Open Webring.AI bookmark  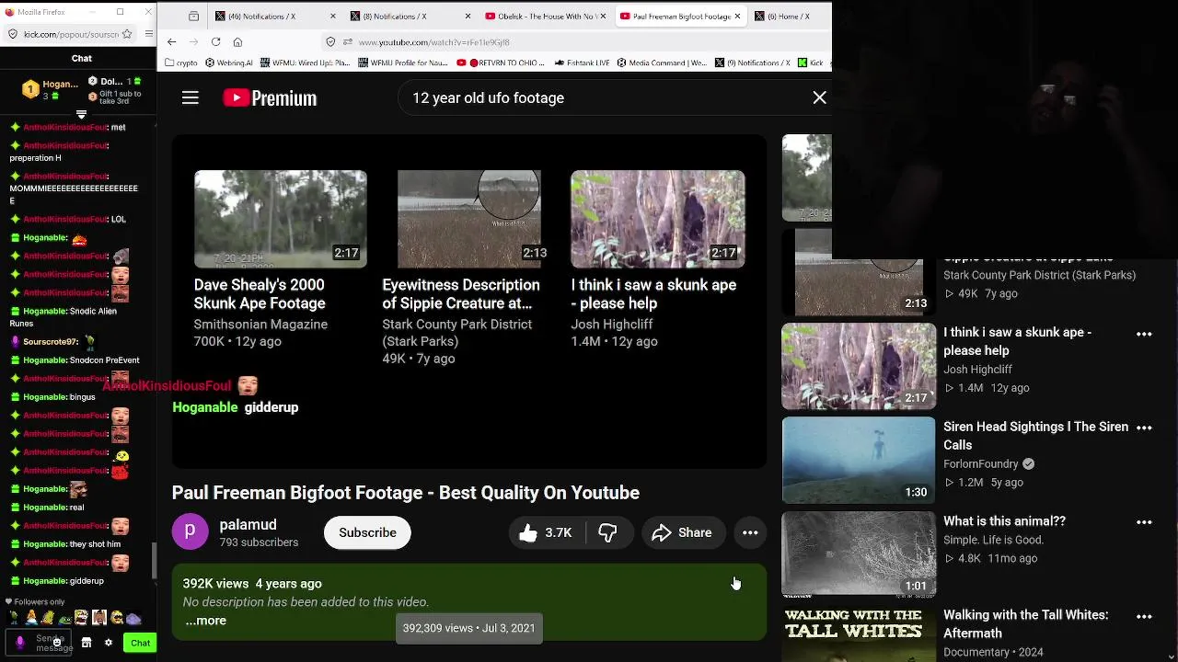pos(229,63)
